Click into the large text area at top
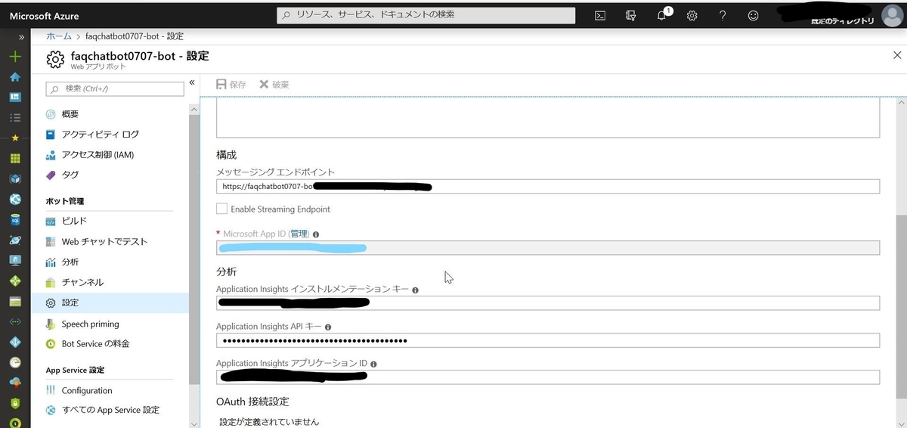Image resolution: width=907 pixels, height=428 pixels. coord(548,119)
